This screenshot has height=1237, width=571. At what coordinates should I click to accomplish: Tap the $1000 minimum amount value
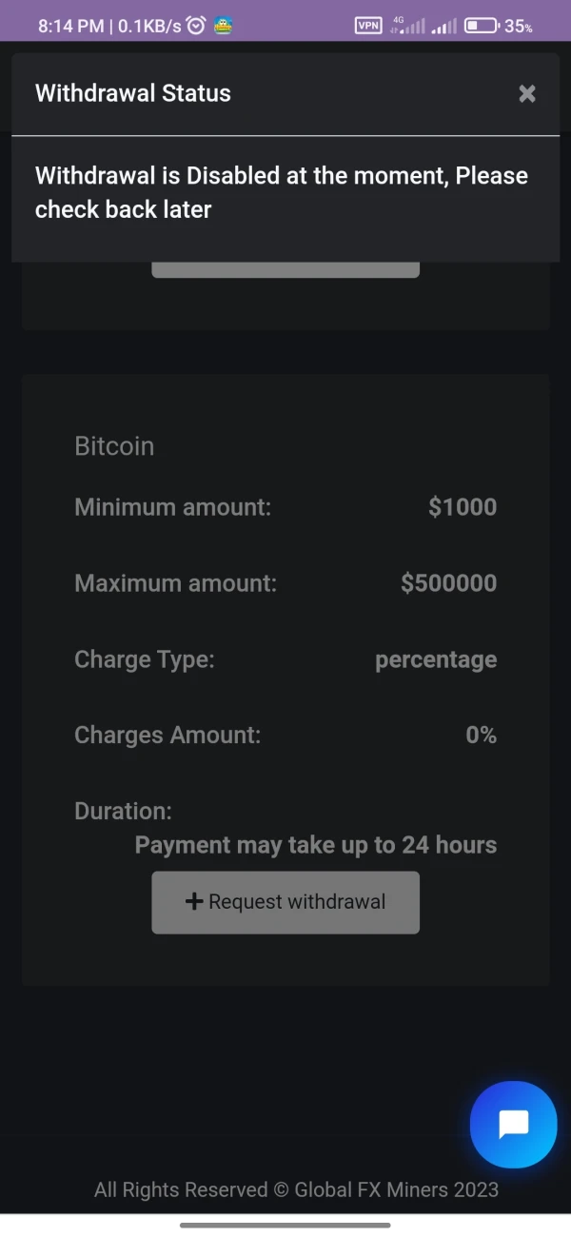[463, 507]
